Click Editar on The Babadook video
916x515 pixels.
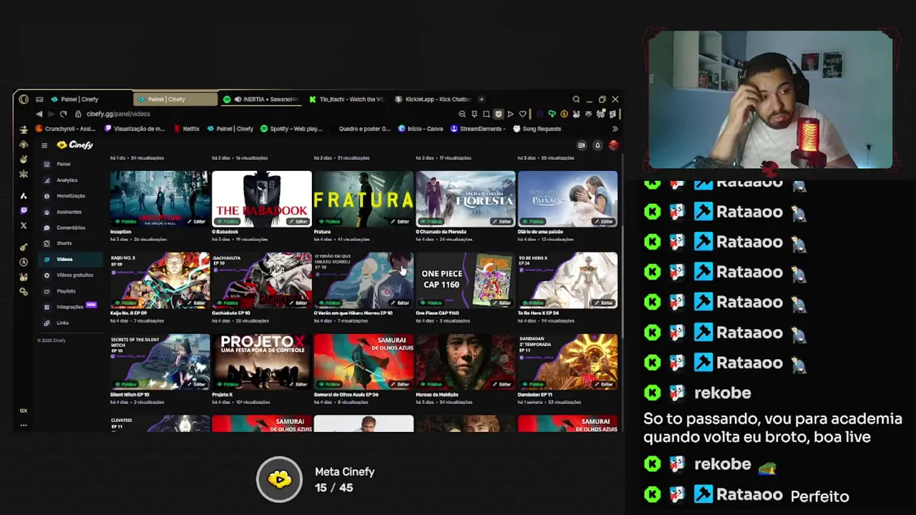[298, 222]
